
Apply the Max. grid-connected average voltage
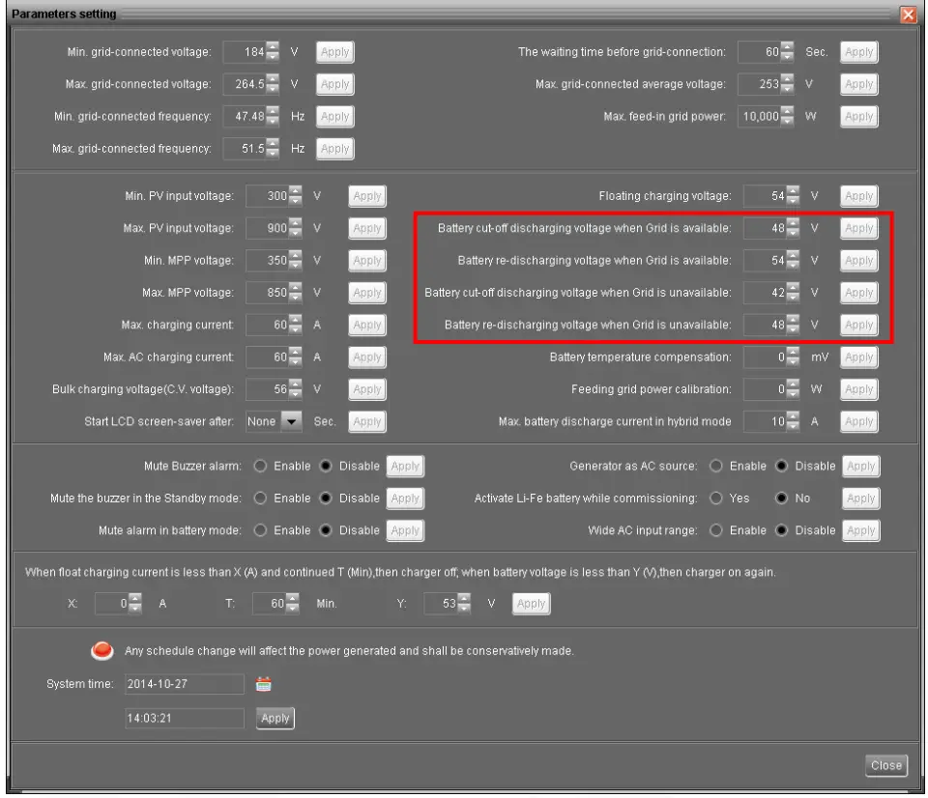[859, 84]
